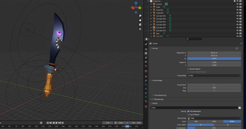The width and height of the screenshot is (246, 129).
Task: Set Color Depth to 16
Action: click(x=227, y=125)
